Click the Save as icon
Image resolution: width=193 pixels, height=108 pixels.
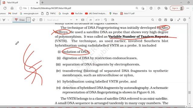(172, 20)
